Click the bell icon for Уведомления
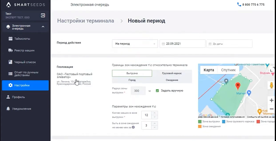Screen dimensions: 276x141 [x=8, y=109]
